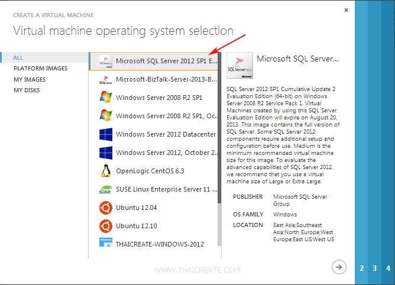Click the Windows OS family value
395x285 pixels.
point(285,215)
